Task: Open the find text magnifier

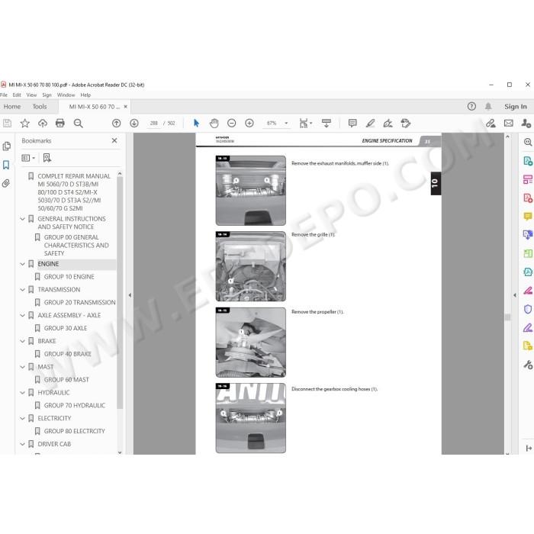Action: tap(79, 124)
